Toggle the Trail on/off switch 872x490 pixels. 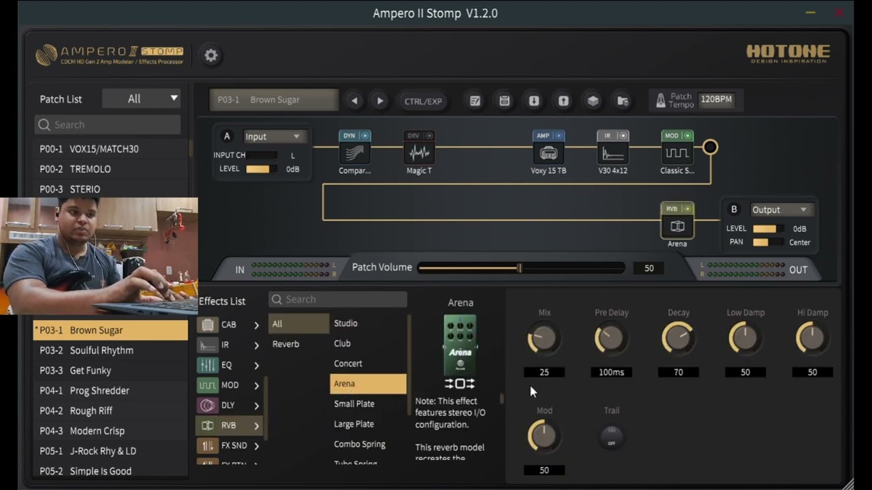point(611,436)
